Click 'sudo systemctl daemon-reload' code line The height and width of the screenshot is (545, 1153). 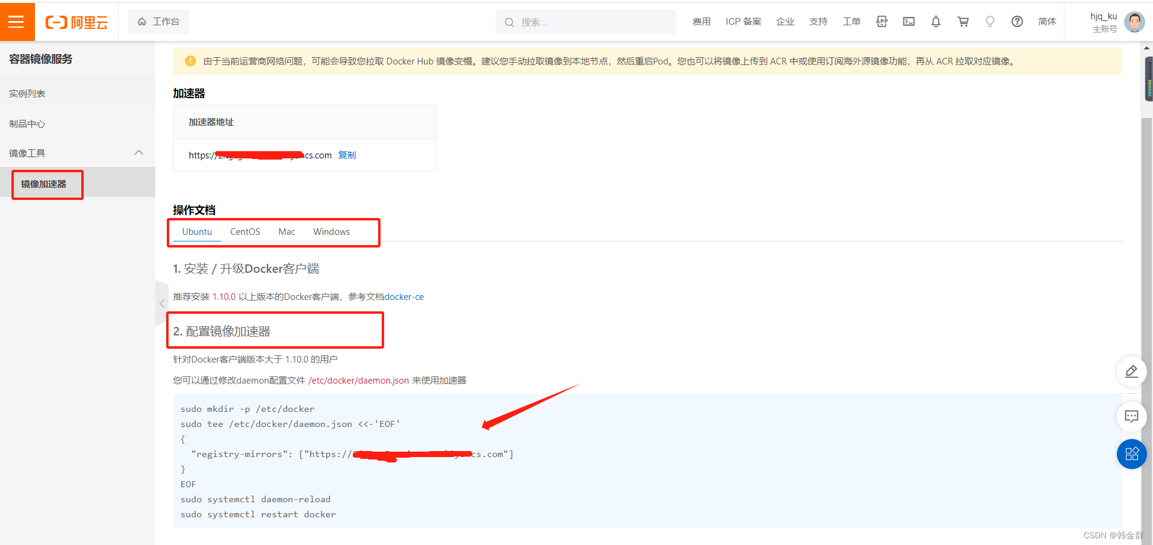255,499
